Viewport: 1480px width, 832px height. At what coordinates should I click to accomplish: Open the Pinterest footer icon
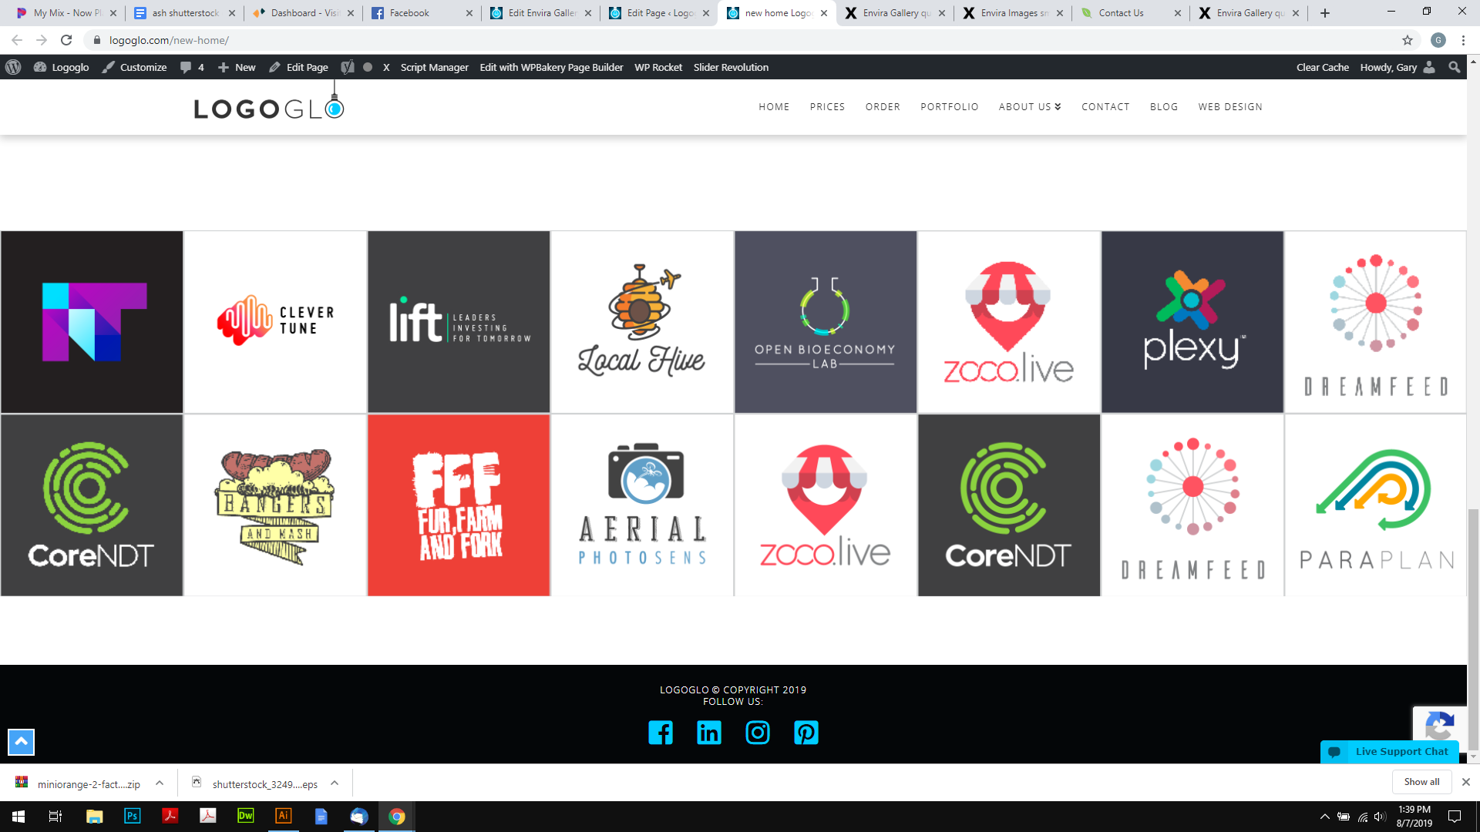point(806,733)
